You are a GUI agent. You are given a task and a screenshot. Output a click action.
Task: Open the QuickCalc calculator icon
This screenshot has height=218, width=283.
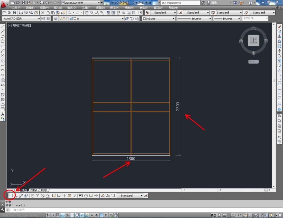134,12
